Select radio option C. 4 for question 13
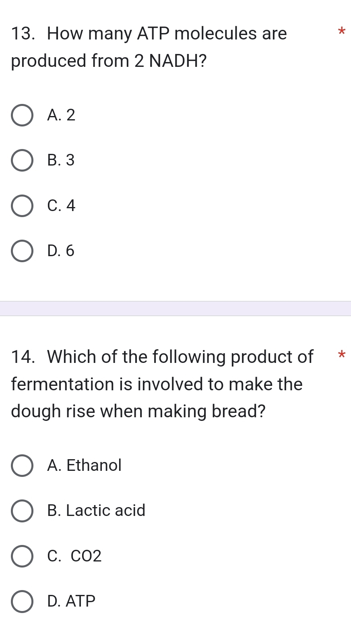This screenshot has height=638, width=351. pos(22,206)
